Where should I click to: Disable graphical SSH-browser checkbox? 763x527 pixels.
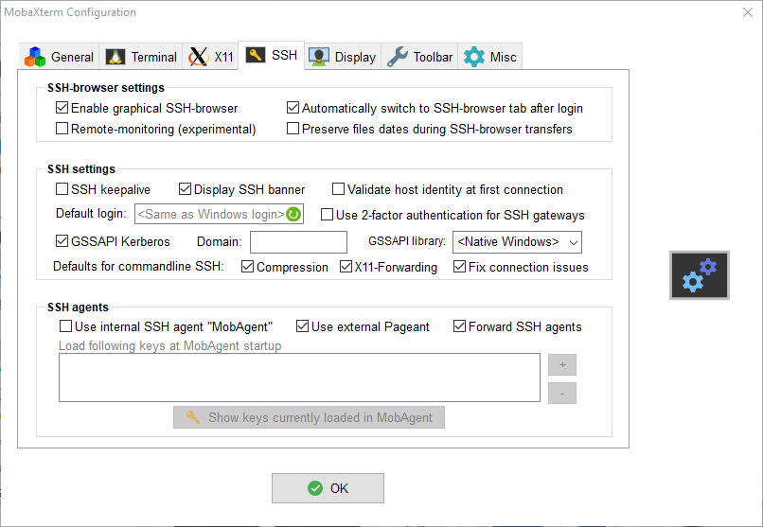[x=62, y=108]
